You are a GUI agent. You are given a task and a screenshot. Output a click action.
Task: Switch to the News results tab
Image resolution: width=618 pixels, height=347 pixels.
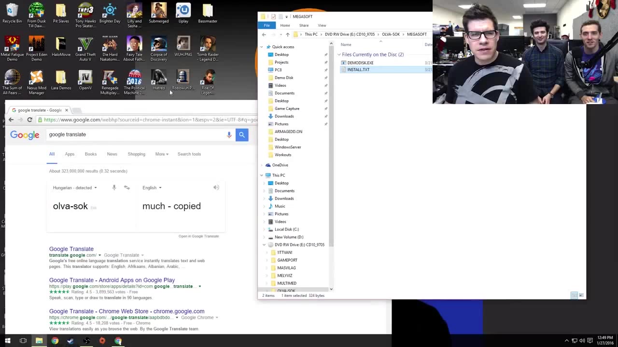click(112, 154)
